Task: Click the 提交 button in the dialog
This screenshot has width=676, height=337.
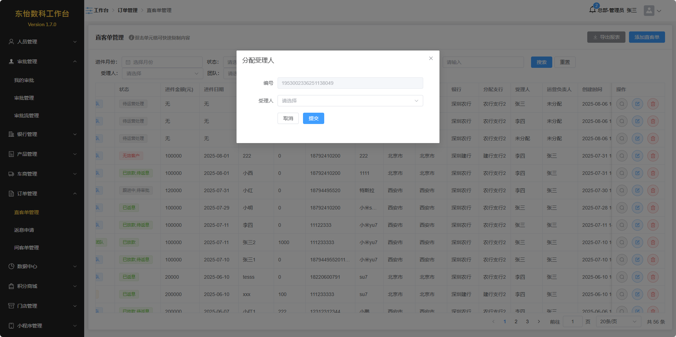Action: point(313,118)
